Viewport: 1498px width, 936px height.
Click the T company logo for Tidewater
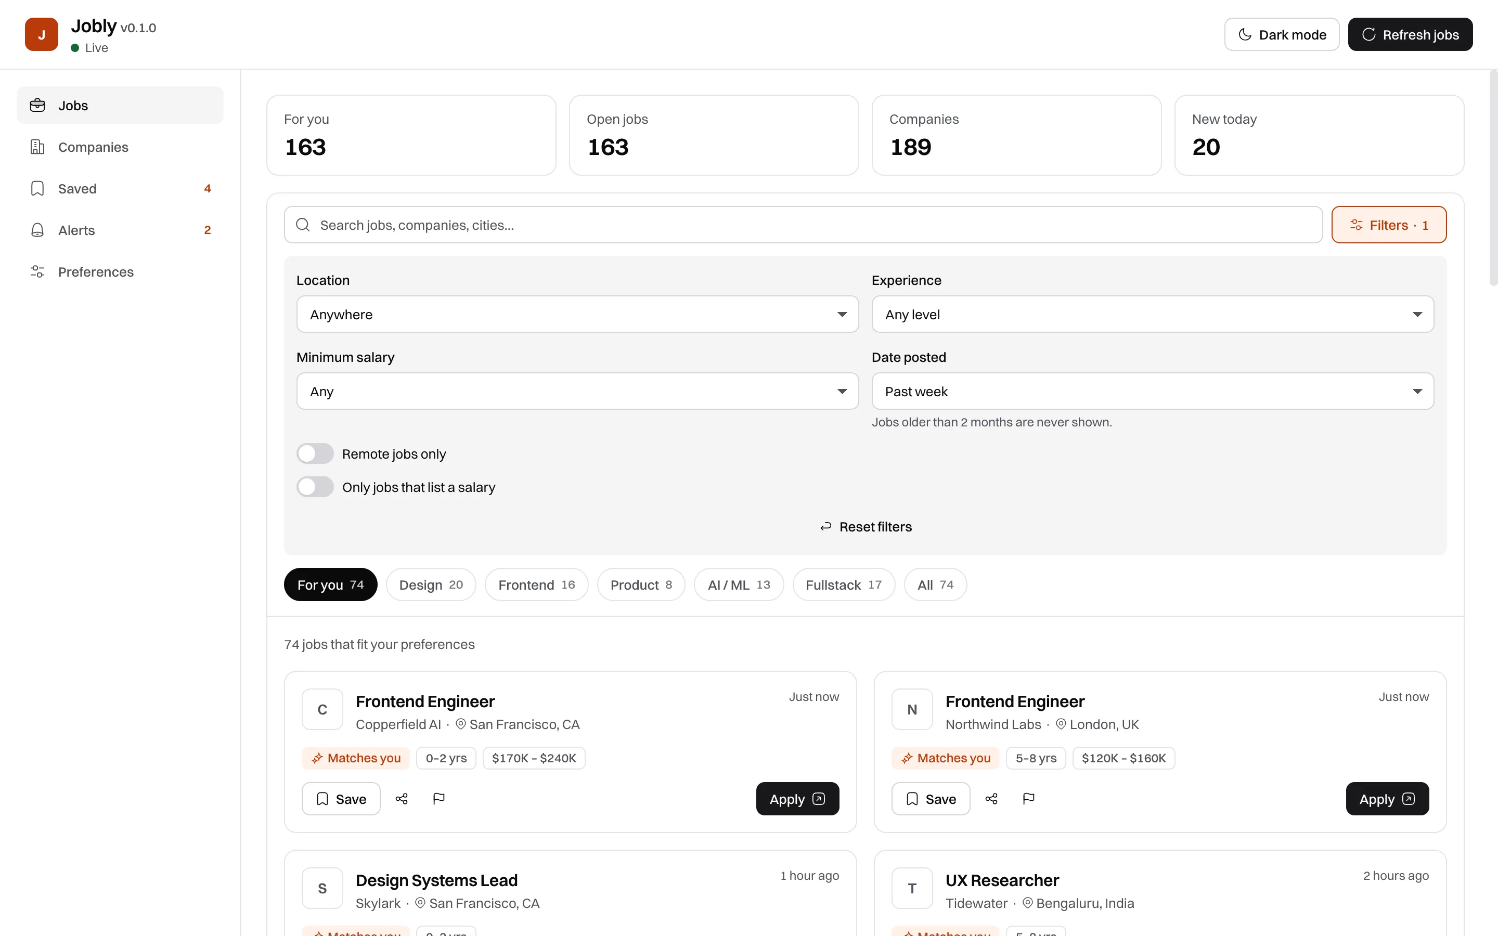click(x=912, y=888)
